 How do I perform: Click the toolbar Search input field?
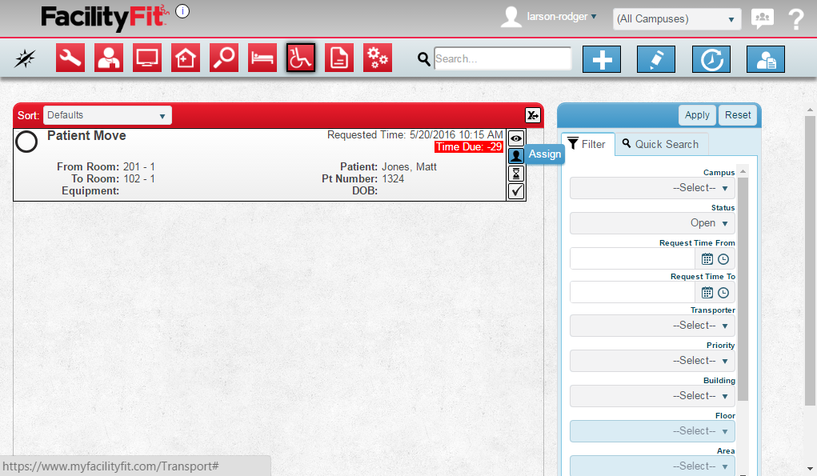tap(503, 58)
